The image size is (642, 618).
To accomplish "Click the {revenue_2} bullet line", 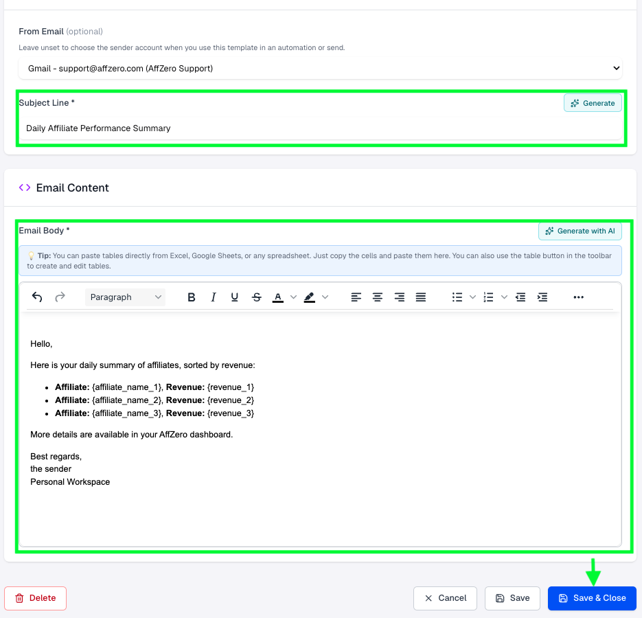I will pos(154,400).
